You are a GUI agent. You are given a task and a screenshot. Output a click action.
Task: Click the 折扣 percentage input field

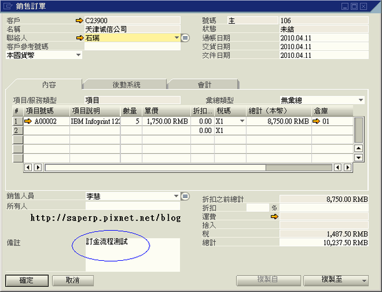pyautogui.click(x=258, y=208)
